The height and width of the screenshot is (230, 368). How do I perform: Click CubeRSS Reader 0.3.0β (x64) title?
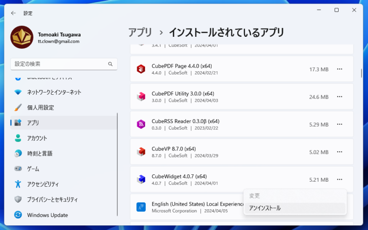point(185,121)
